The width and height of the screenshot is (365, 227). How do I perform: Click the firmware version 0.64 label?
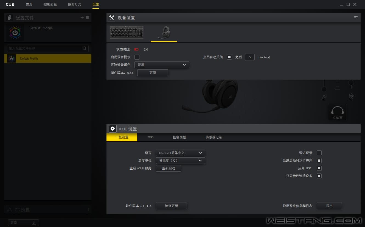122,73
